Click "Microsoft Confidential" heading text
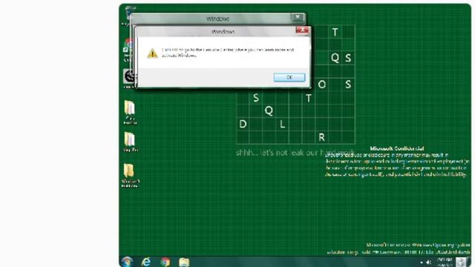 coord(397,148)
